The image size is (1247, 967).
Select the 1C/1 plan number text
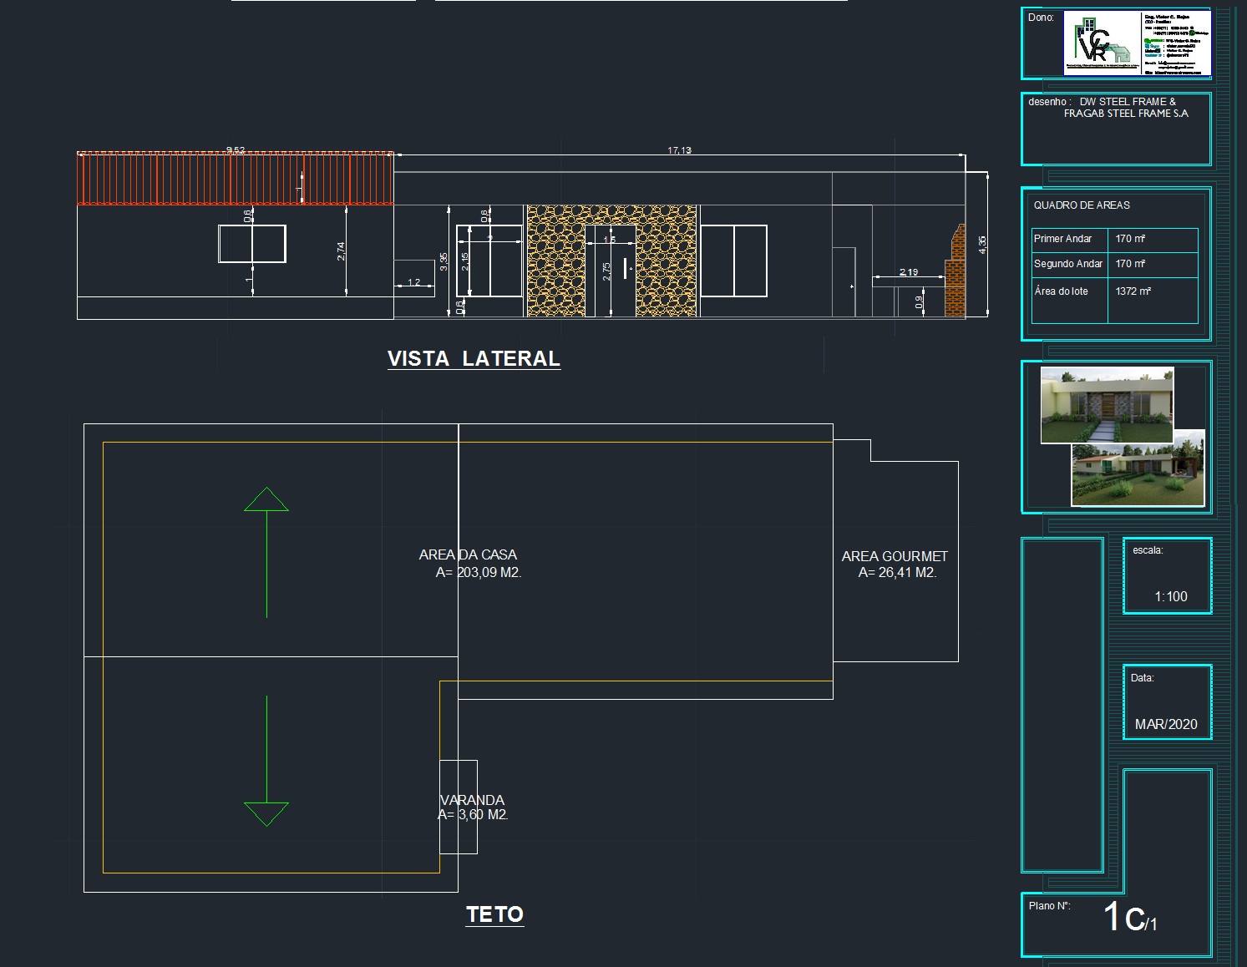pos(1130,918)
